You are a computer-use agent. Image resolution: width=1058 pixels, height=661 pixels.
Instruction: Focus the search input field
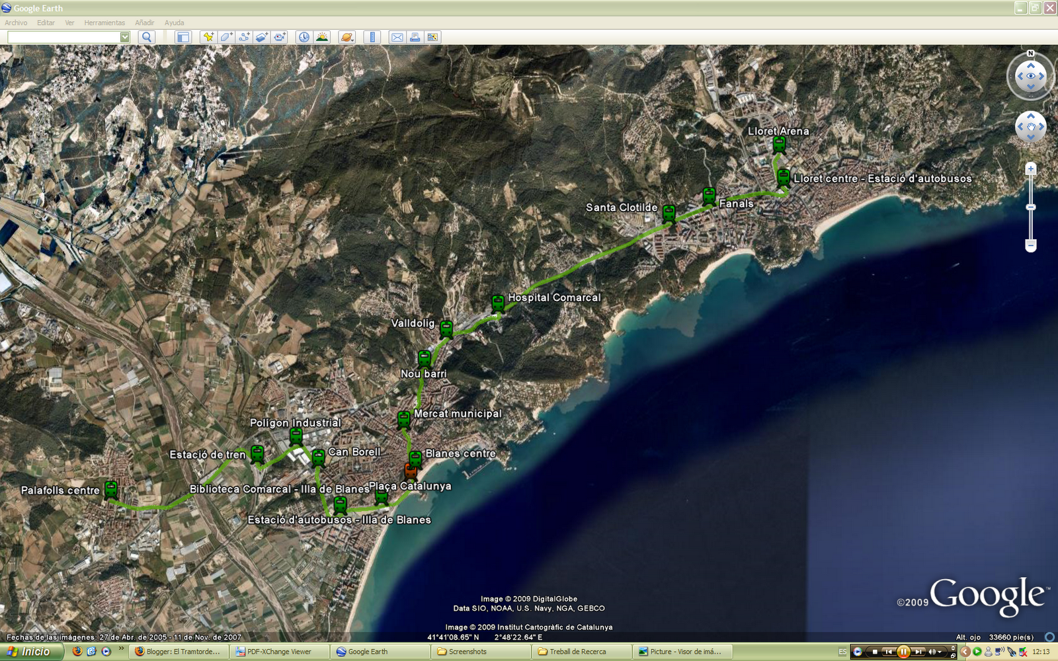click(x=63, y=37)
